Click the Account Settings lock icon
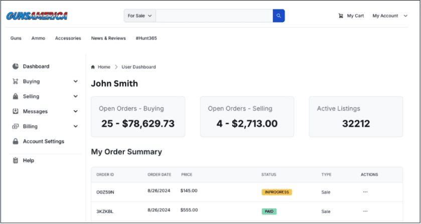This screenshot has height=224, width=421. click(16, 141)
